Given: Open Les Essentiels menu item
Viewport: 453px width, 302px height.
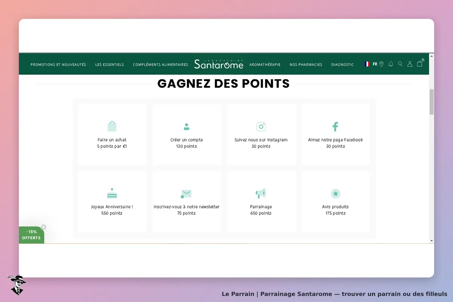Looking at the screenshot, I should 109,65.
